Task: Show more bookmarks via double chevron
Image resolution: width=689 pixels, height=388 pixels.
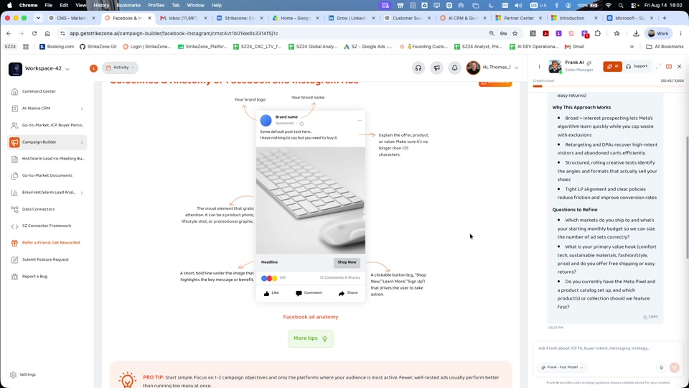Action: (632, 47)
